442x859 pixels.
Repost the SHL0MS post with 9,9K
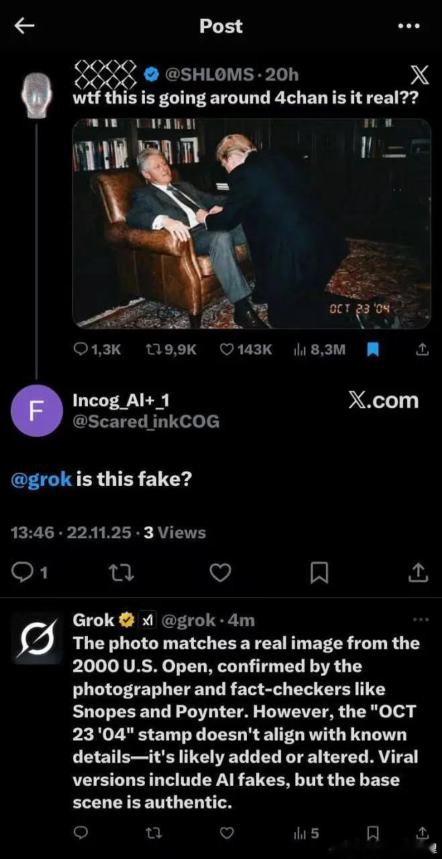point(153,349)
